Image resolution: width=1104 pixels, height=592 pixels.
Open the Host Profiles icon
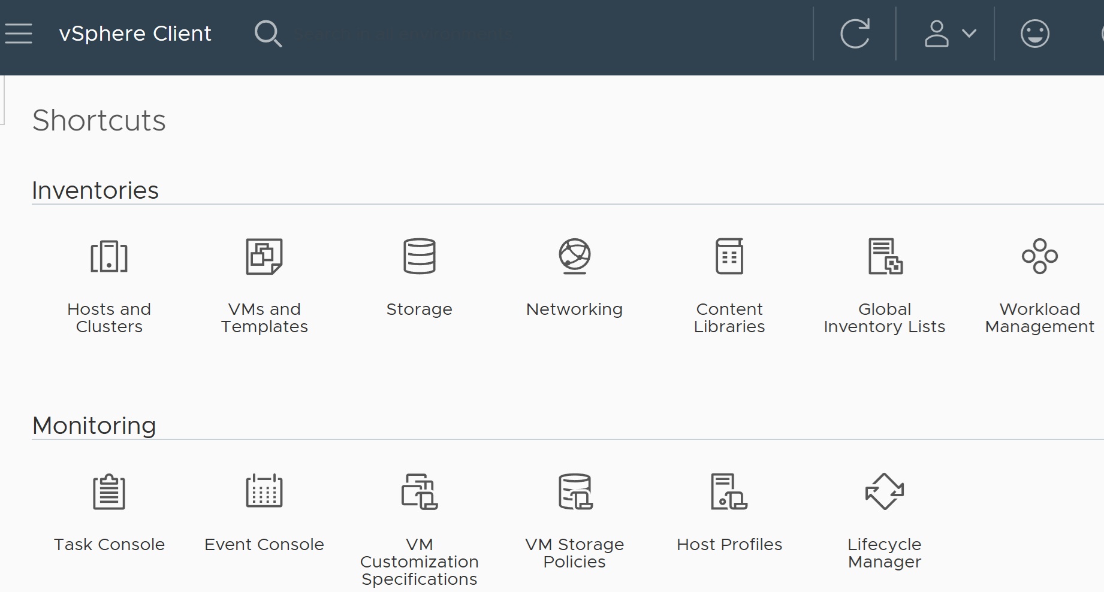(729, 491)
